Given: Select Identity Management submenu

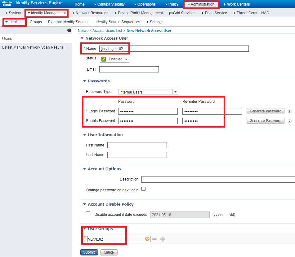Looking at the screenshot, I should 47,13.
